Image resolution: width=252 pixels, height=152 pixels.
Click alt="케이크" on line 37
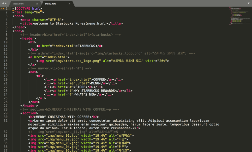point(119,150)
